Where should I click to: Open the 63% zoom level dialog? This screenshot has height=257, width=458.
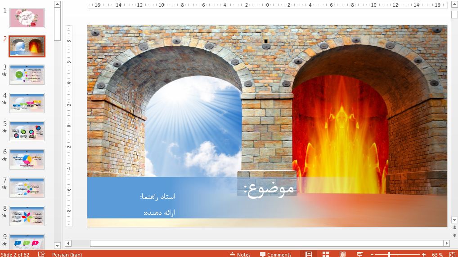click(x=437, y=254)
